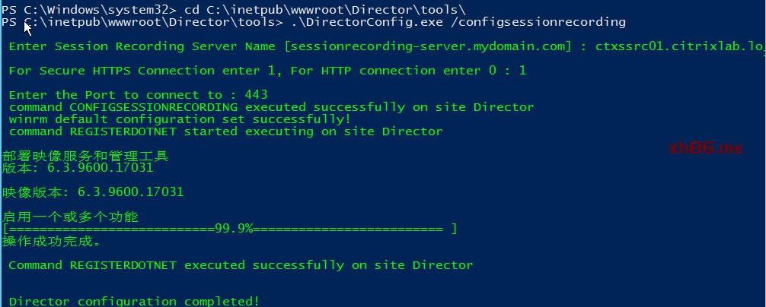766x307 pixels.
Task: Click the winrm default configuration message
Action: [x=180, y=119]
